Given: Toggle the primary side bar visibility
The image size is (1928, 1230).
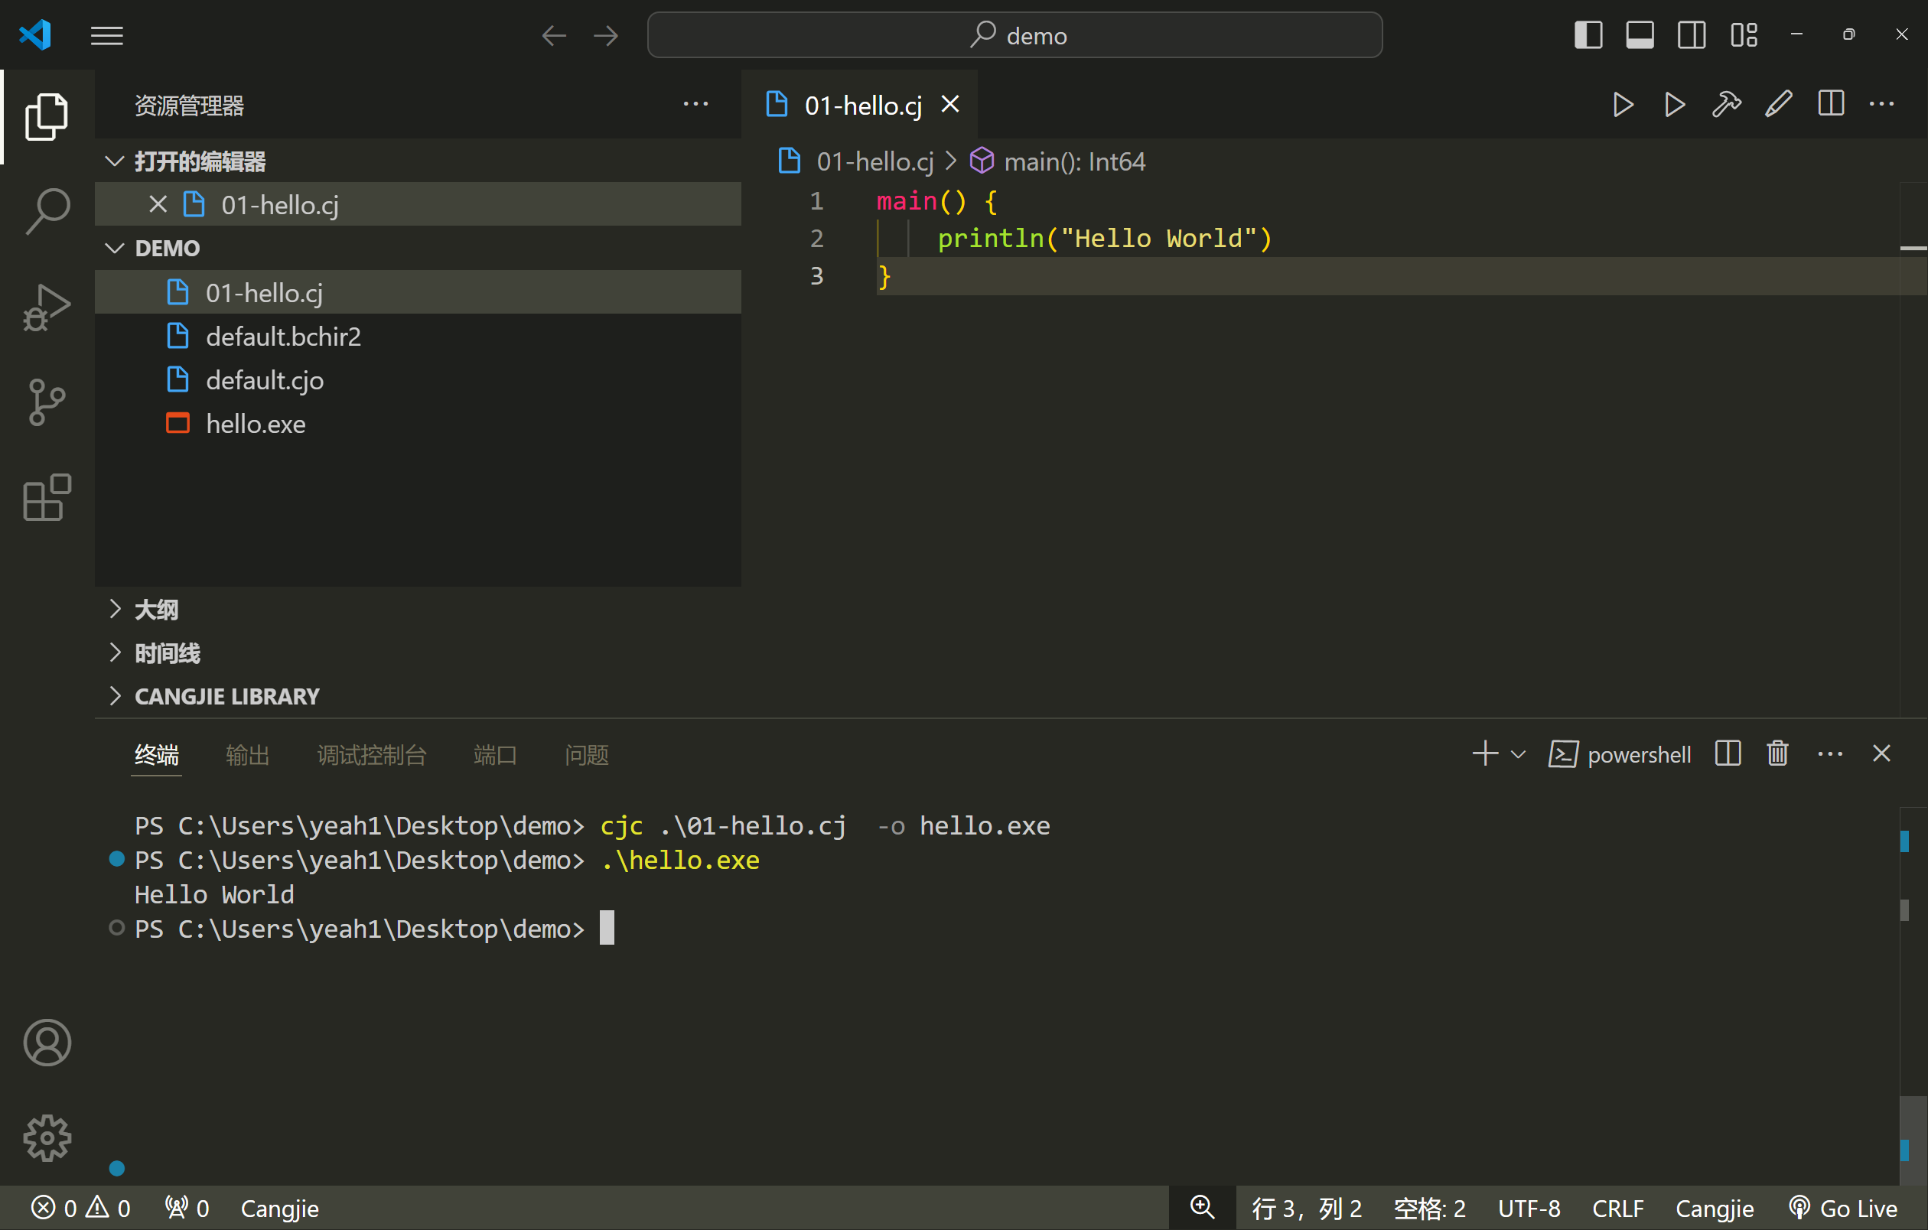Looking at the screenshot, I should (1588, 35).
